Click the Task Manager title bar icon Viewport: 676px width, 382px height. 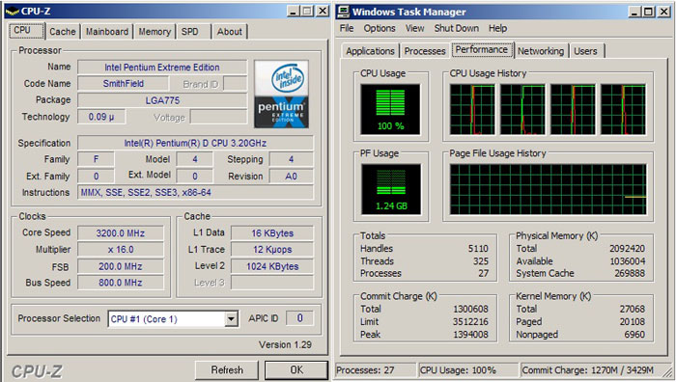[x=344, y=12]
